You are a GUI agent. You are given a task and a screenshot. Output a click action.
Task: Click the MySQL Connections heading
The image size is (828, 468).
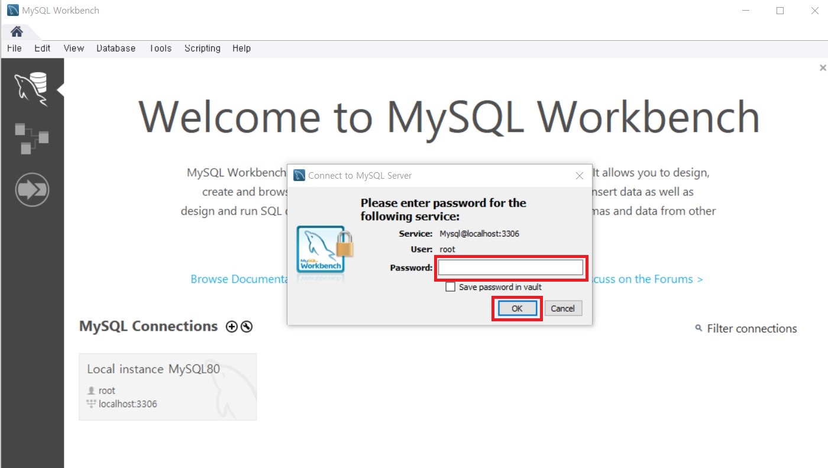tap(148, 326)
